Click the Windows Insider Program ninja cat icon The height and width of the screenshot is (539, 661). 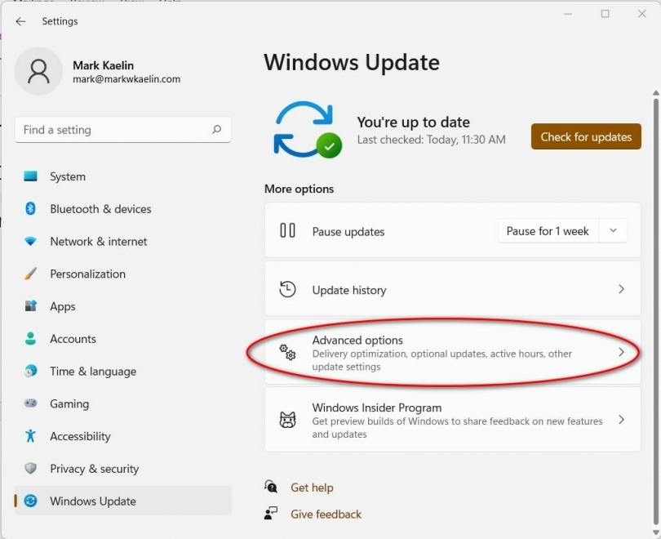pyautogui.click(x=287, y=419)
